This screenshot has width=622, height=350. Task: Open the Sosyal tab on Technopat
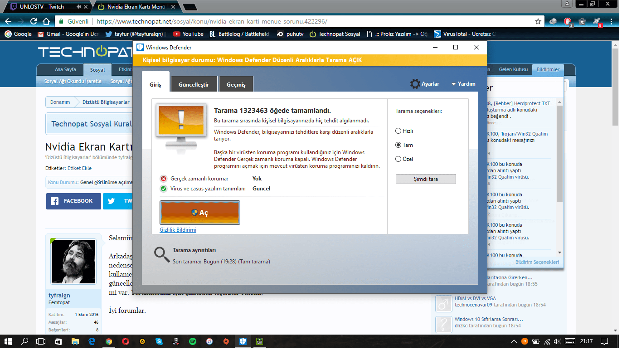point(97,70)
